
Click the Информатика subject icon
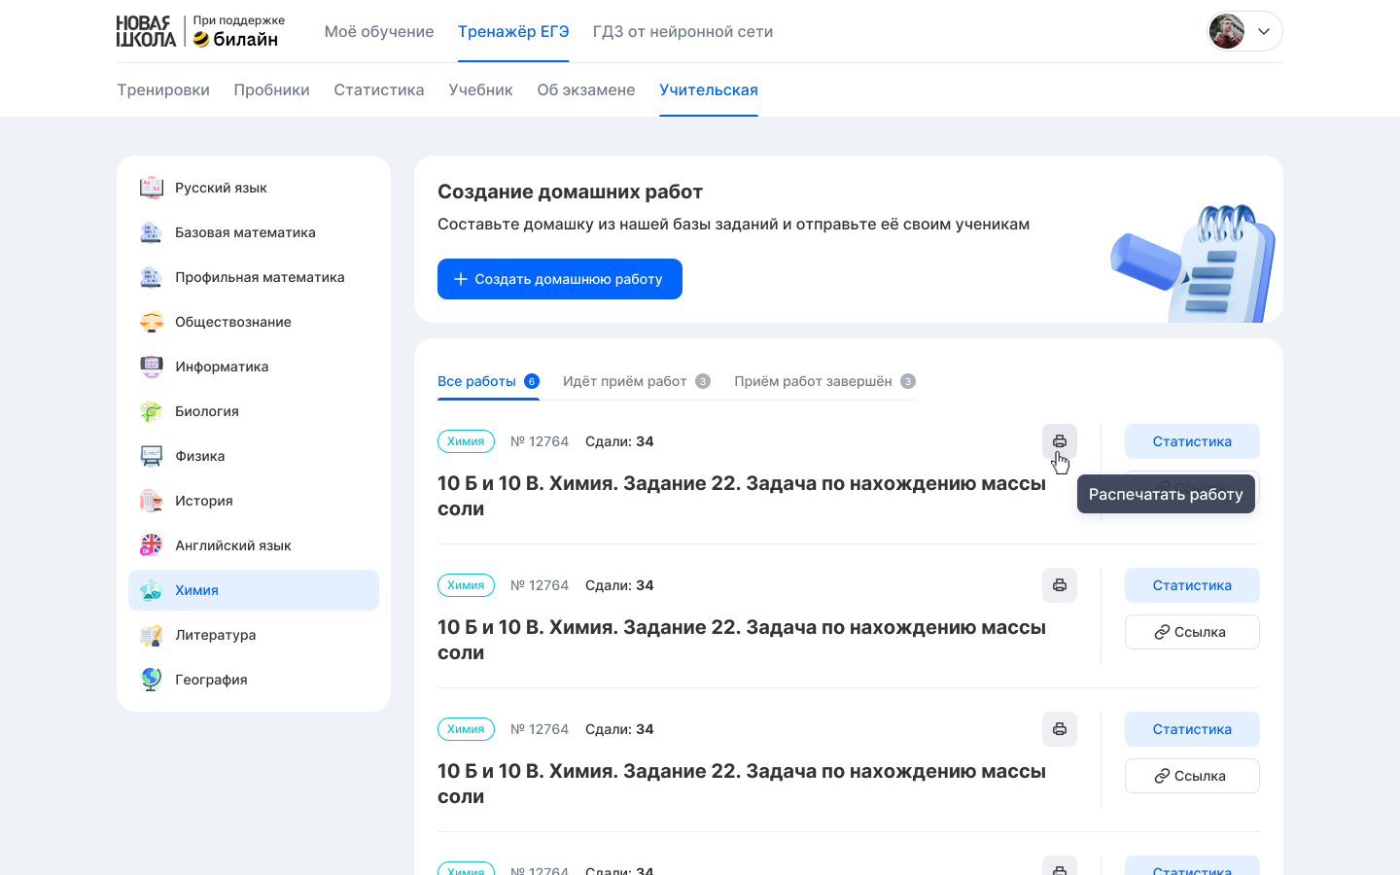151,367
